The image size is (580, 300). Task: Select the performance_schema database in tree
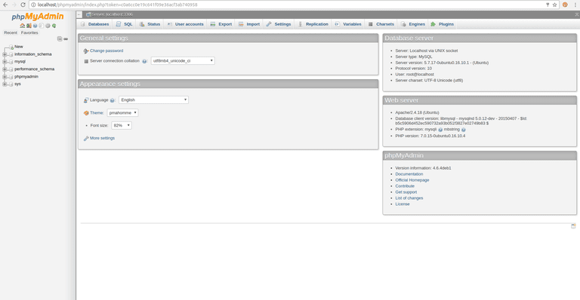[35, 69]
